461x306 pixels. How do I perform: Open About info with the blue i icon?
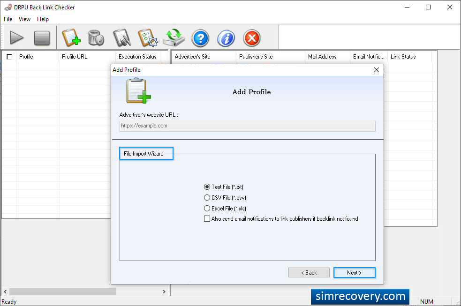tap(226, 38)
